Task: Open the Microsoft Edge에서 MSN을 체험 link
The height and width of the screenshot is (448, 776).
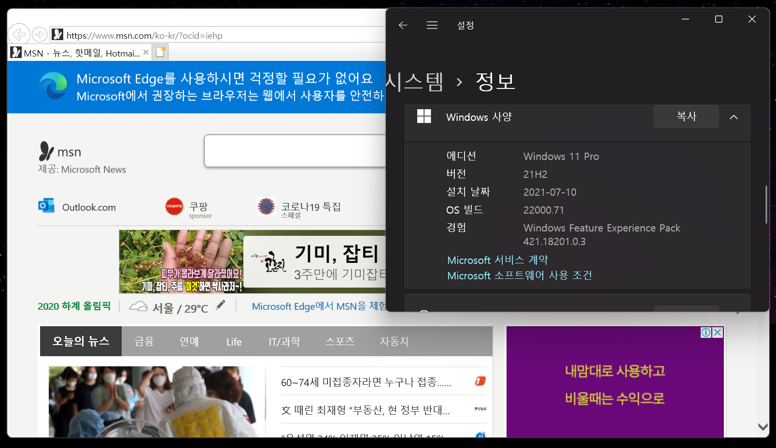Action: point(319,306)
